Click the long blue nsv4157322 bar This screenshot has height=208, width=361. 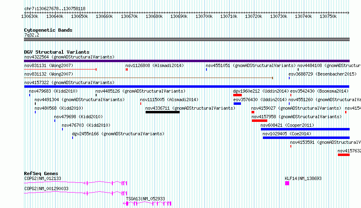pos(187,87)
